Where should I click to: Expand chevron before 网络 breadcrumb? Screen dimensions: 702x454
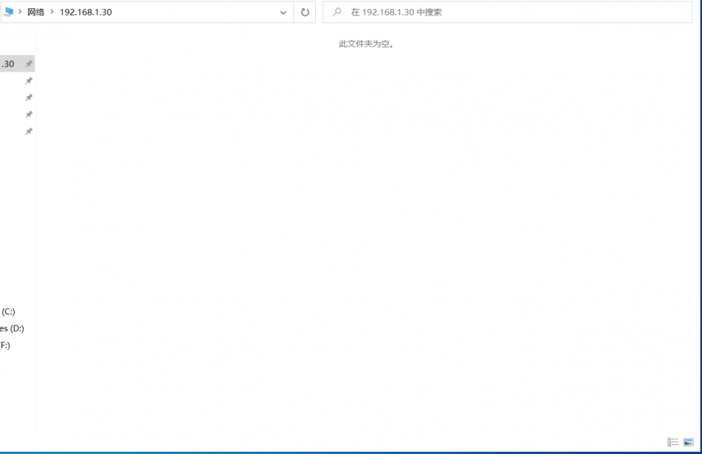(20, 12)
